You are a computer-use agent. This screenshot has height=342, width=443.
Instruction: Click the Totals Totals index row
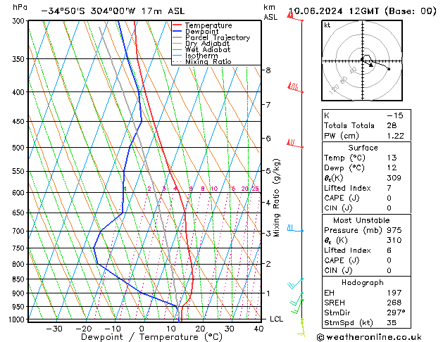pyautogui.click(x=366, y=125)
